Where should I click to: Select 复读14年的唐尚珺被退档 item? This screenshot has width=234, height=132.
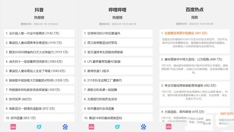coord(117,118)
